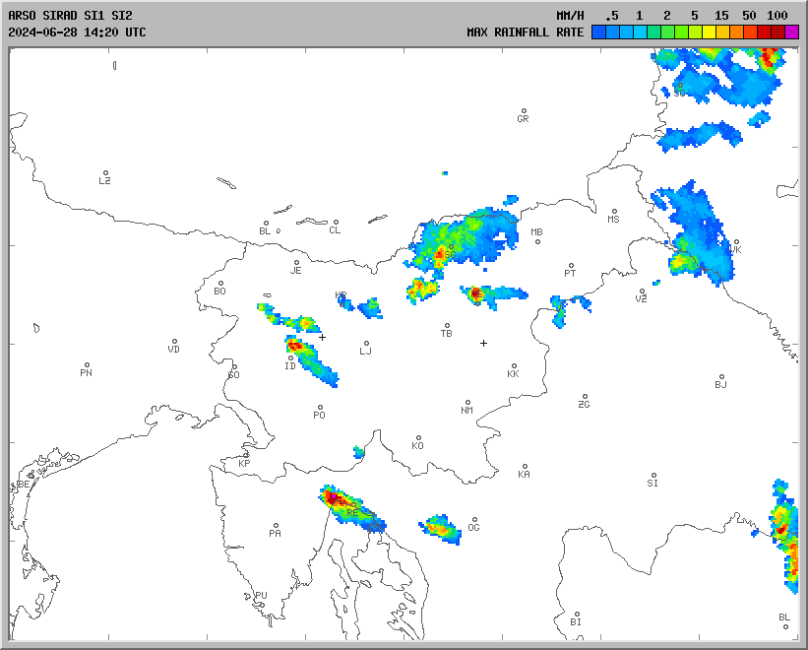808x650 pixels.
Task: Click the KK station label
Action: [514, 374]
